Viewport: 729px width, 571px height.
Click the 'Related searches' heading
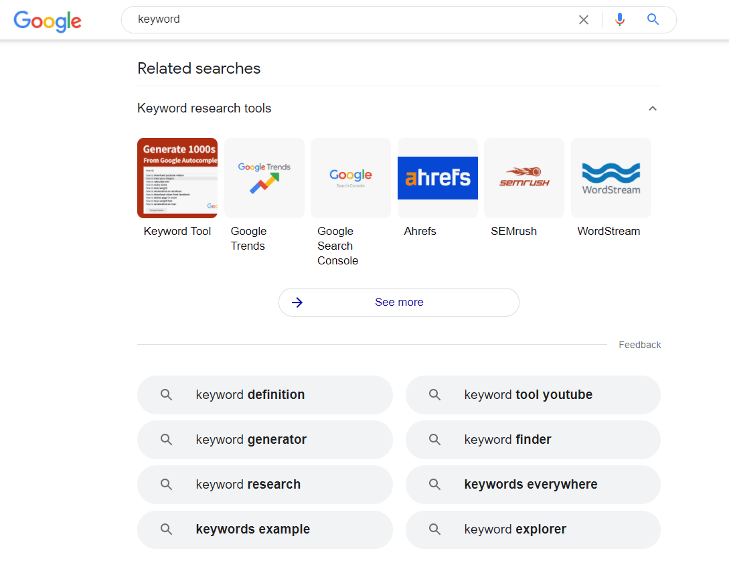199,68
